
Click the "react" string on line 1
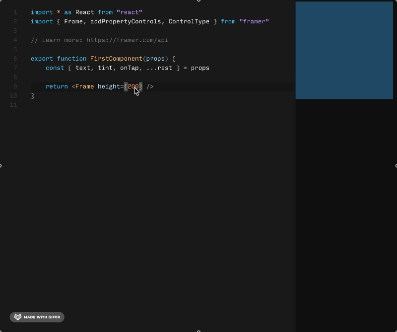[x=130, y=12]
